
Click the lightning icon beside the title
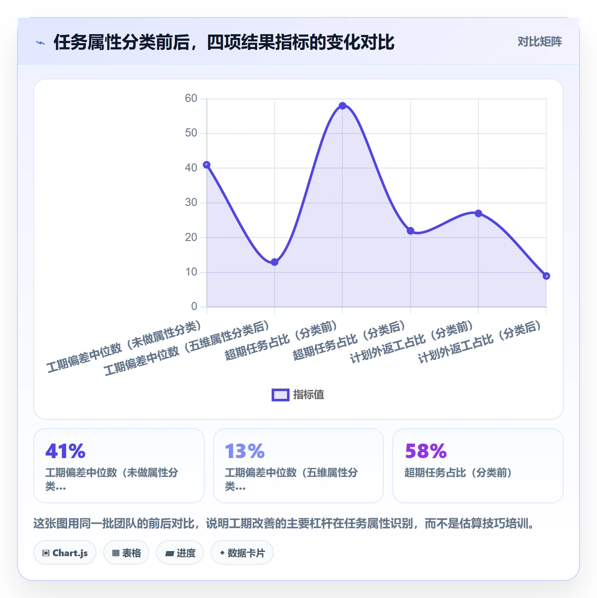[x=41, y=43]
